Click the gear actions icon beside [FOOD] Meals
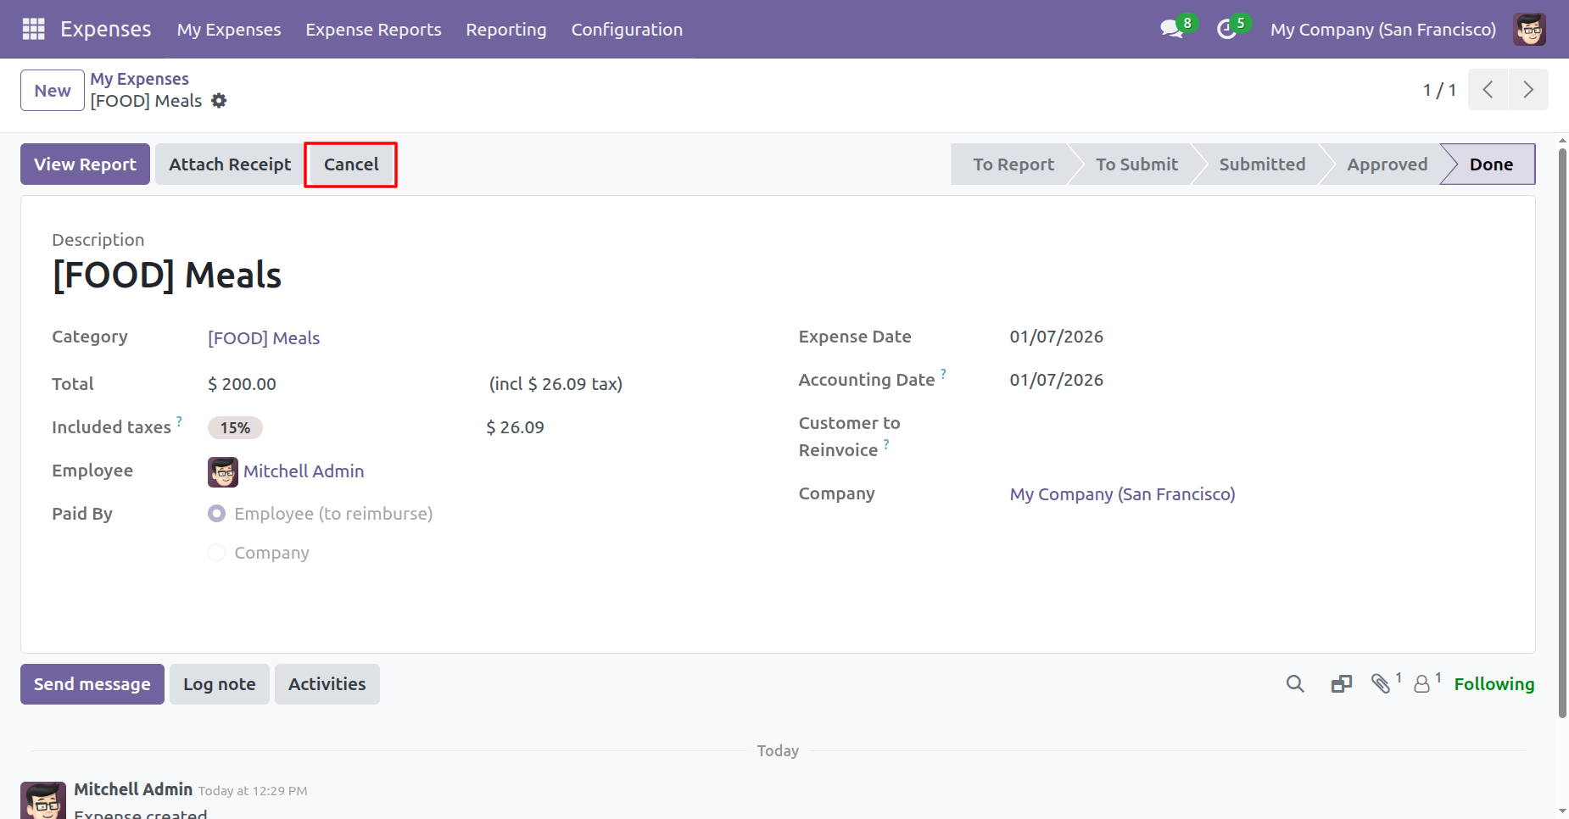The image size is (1569, 819). click(x=219, y=101)
